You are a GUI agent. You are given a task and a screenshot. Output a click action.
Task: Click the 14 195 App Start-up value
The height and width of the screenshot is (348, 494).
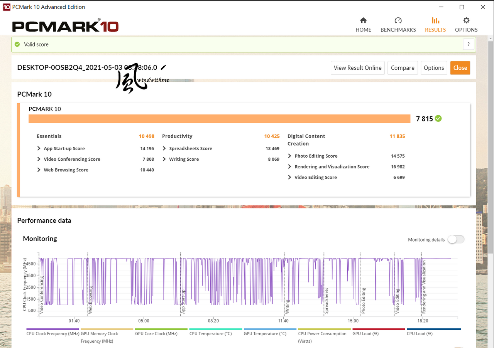(x=147, y=148)
